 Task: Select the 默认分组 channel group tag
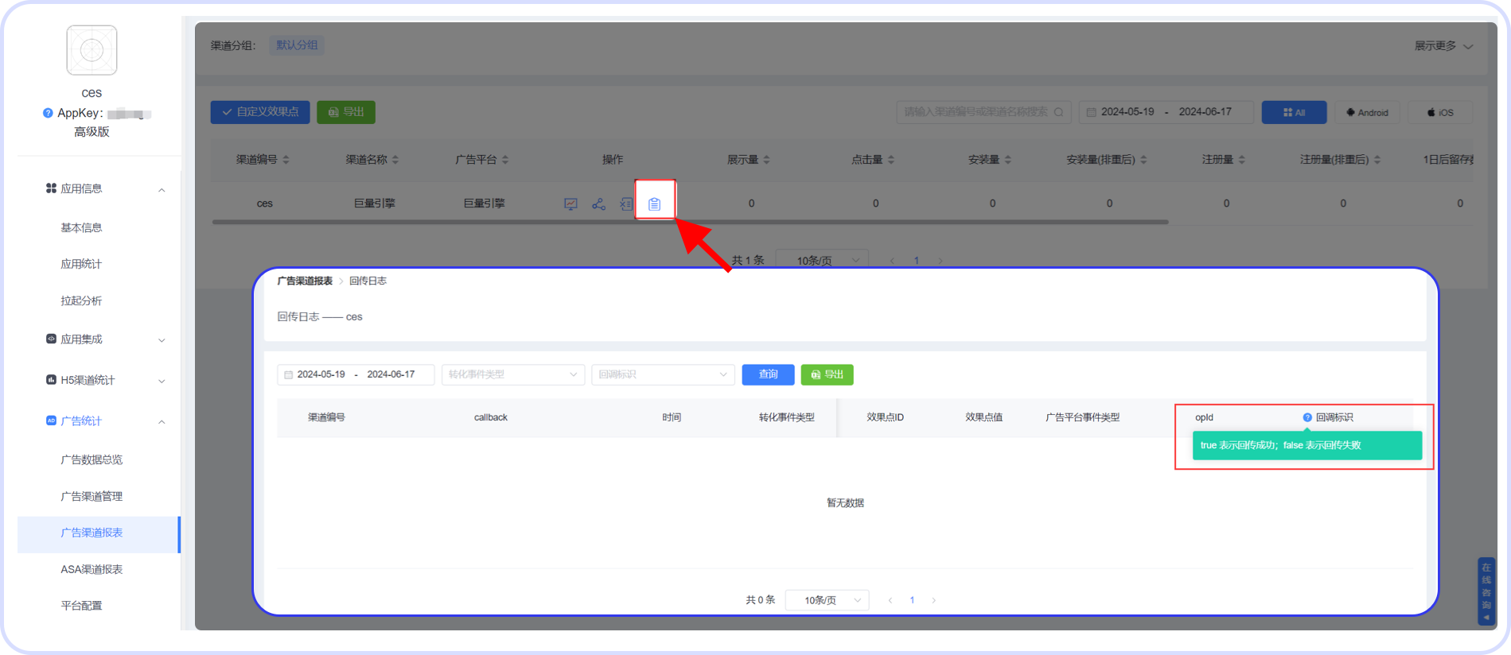(x=297, y=45)
